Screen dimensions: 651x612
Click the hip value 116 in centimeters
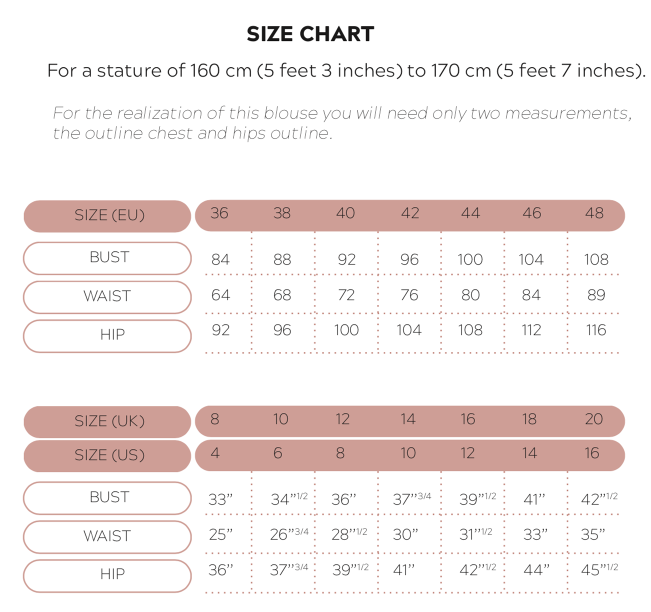coord(596,330)
